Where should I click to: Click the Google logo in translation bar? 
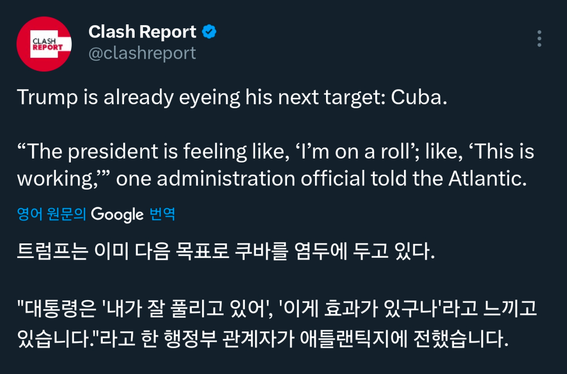117,215
